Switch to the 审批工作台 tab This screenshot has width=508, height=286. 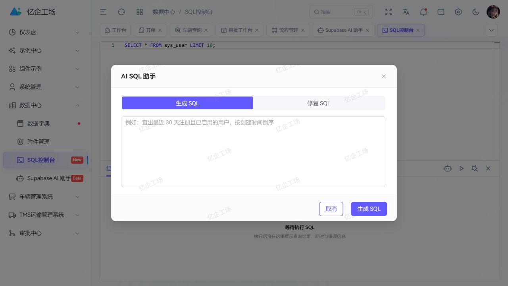pos(240,30)
